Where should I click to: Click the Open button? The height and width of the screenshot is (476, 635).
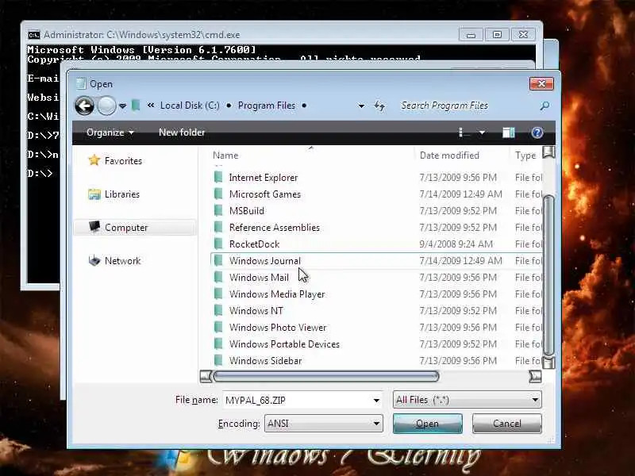(427, 424)
